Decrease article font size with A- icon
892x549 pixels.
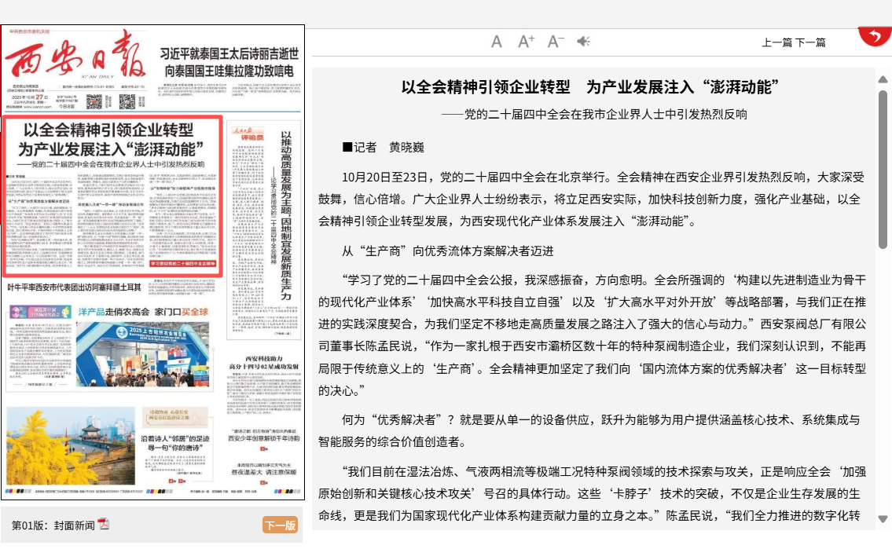coord(556,42)
